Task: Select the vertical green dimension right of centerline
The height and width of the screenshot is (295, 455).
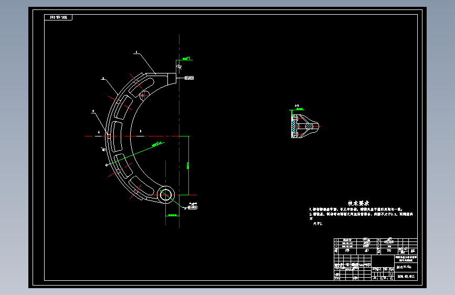Action: [x=188, y=165]
